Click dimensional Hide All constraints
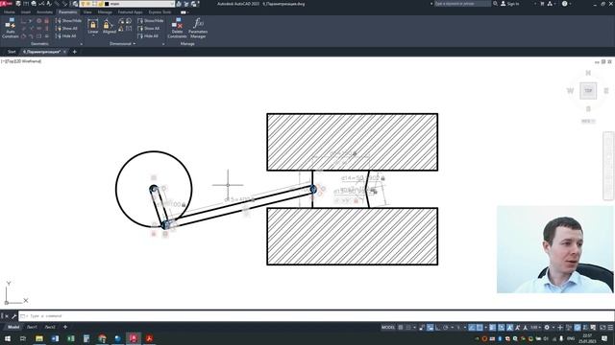The image size is (615, 345). click(x=148, y=36)
